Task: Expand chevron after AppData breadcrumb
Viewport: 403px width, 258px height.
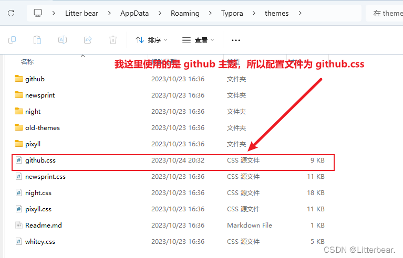Action: pyautogui.click(x=160, y=13)
